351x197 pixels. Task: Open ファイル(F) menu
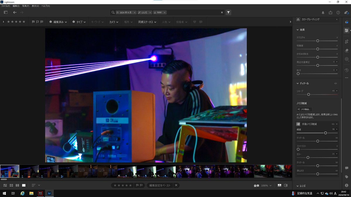coord(6,6)
